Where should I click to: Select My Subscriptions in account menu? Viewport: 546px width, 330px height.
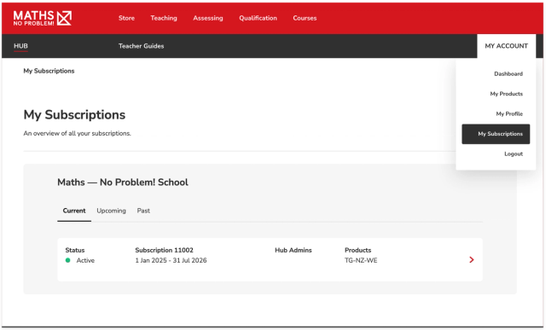(x=496, y=134)
